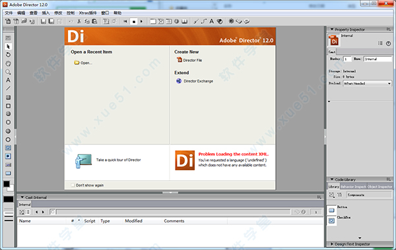Select the Arrow pointer tool

(x=8, y=47)
